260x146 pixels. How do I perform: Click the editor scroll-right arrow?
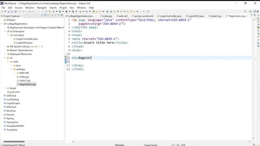coord(249,142)
